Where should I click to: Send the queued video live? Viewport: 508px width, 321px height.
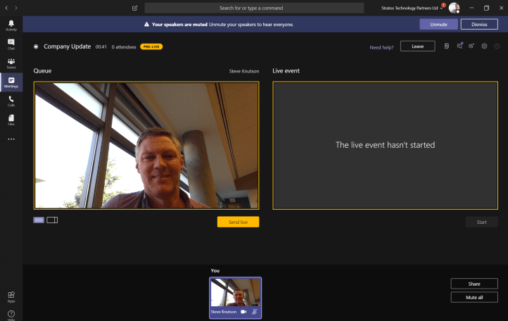[238, 222]
